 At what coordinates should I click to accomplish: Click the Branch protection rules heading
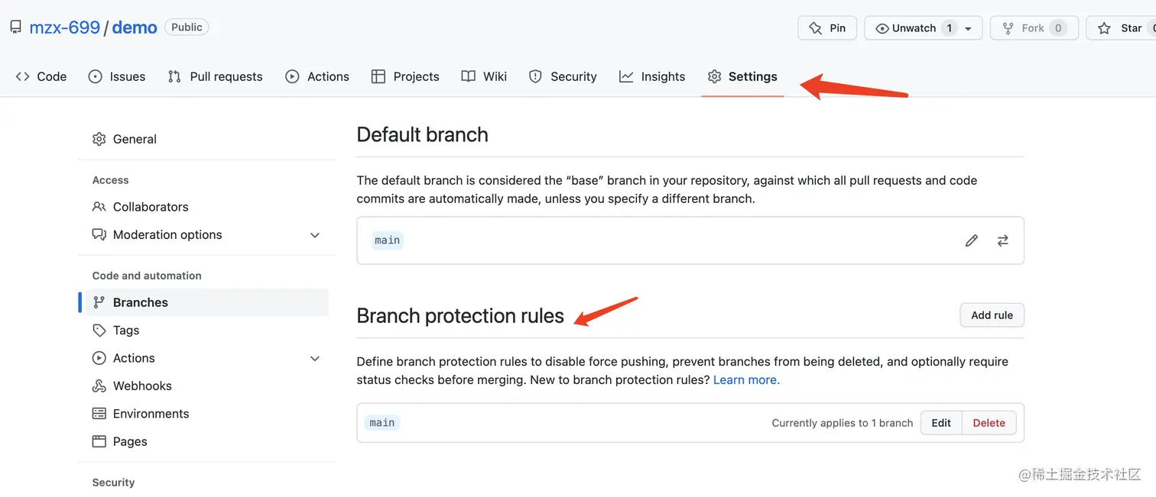[x=460, y=316]
